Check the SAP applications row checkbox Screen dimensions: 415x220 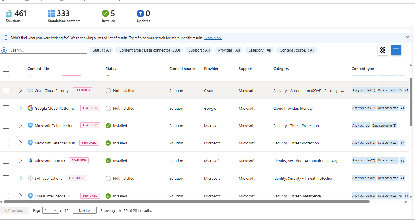tap(6, 178)
